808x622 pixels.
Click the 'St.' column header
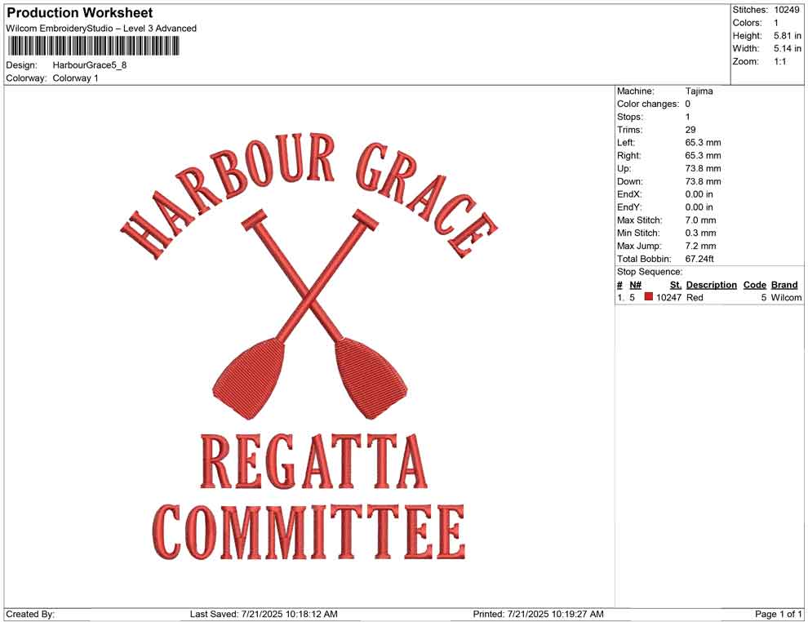[x=676, y=285]
